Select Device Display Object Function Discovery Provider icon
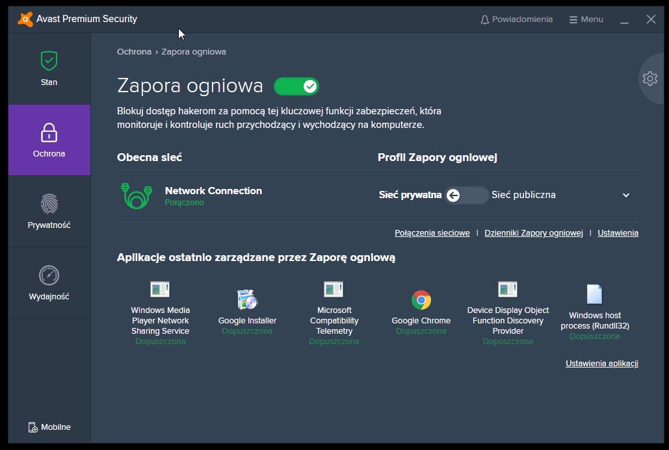Image resolution: width=669 pixels, height=450 pixels. click(x=508, y=290)
